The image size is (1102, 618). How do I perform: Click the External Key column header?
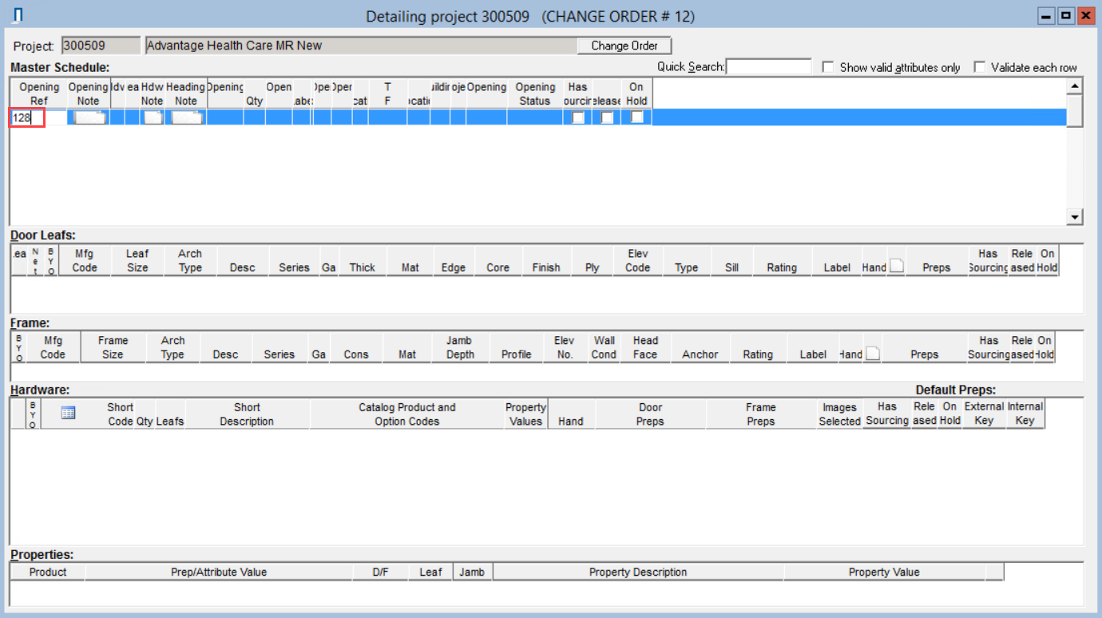point(984,414)
